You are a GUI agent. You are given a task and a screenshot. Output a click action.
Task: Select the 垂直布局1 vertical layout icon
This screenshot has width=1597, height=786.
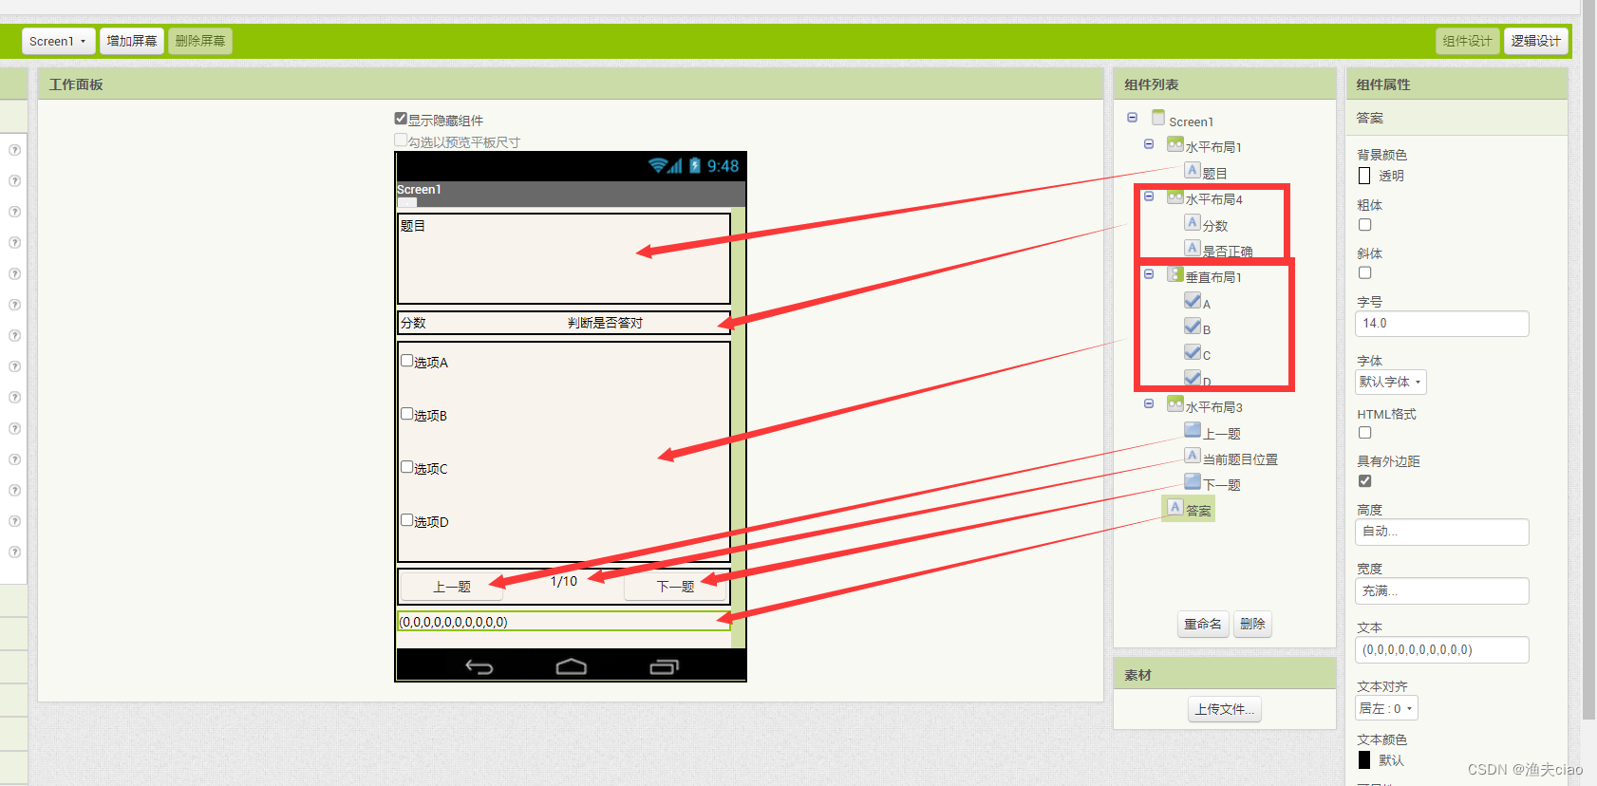click(x=1175, y=274)
